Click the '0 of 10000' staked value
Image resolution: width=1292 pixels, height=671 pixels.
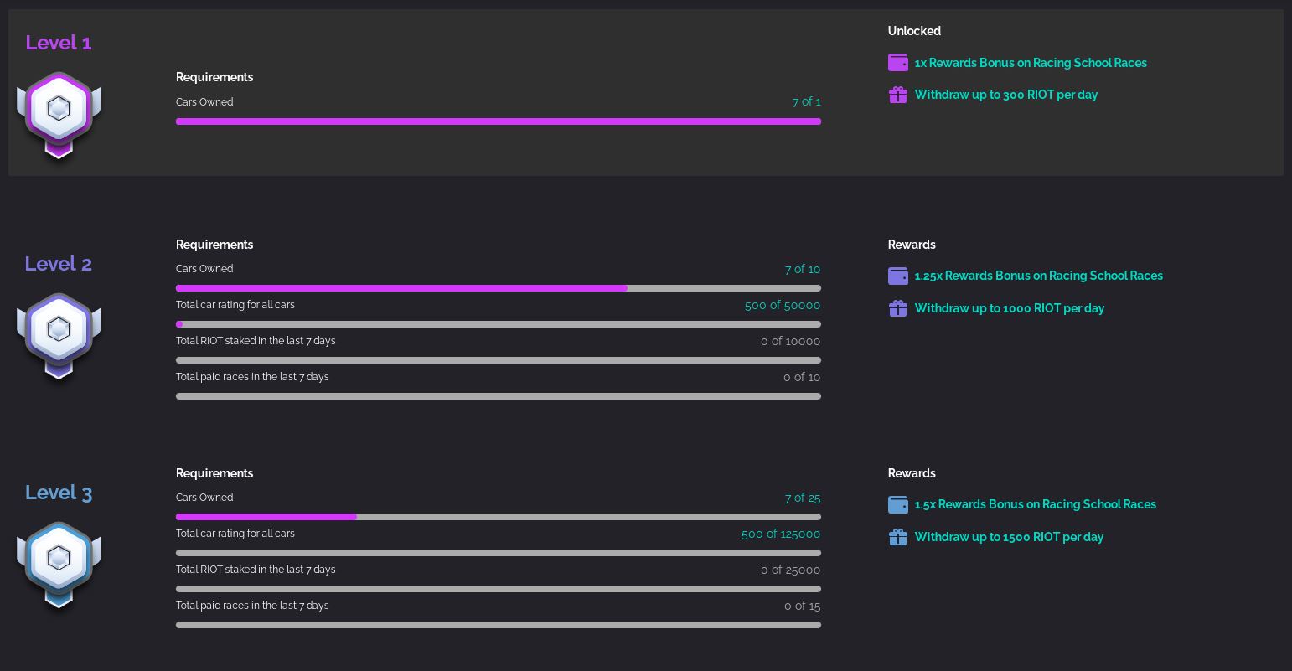point(790,341)
